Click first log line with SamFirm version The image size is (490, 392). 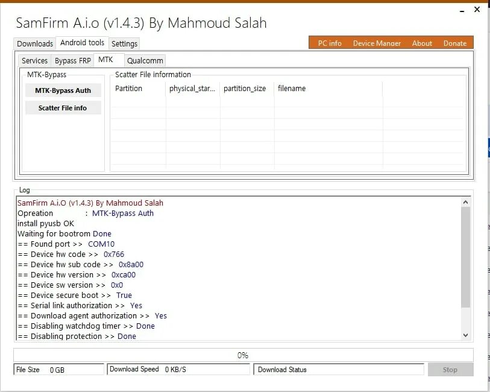point(90,203)
